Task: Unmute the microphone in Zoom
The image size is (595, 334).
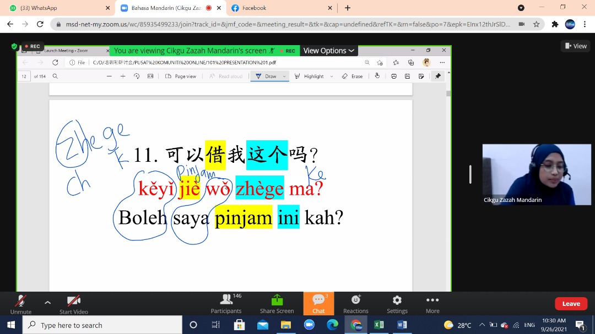Action: [x=20, y=303]
